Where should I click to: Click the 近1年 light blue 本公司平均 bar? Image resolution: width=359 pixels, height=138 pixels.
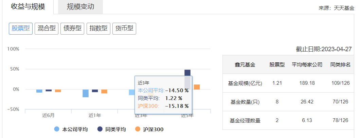(86, 93)
